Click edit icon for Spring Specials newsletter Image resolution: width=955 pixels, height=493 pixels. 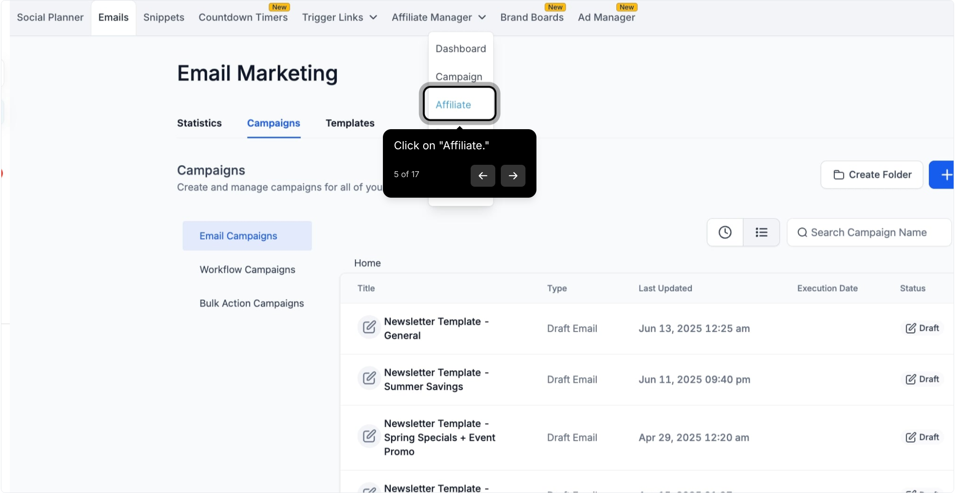pos(369,436)
